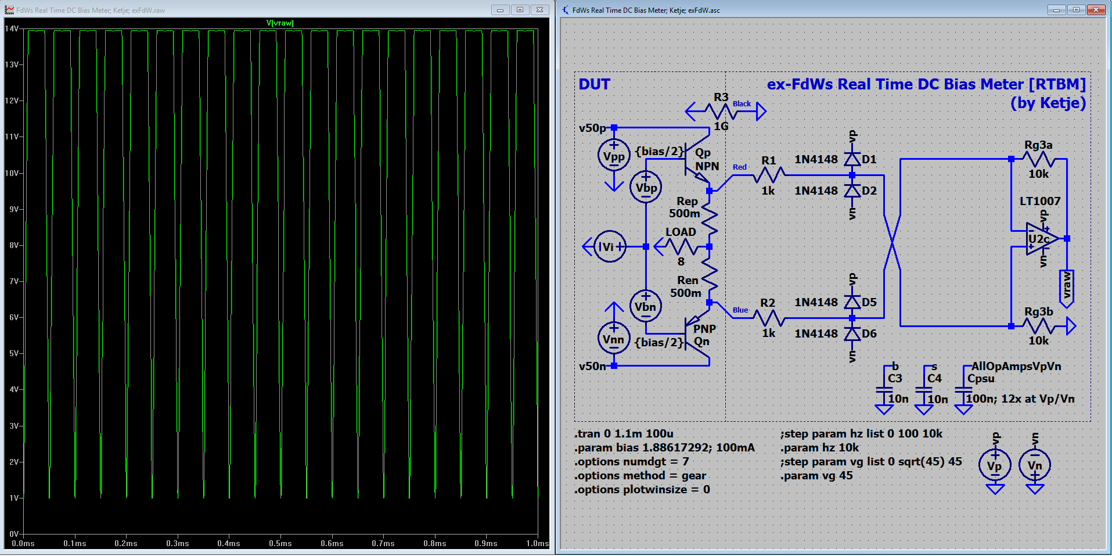Viewport: 1112px width, 556px height.
Task: Click the .param hz 10k directive
Action: coord(819,447)
